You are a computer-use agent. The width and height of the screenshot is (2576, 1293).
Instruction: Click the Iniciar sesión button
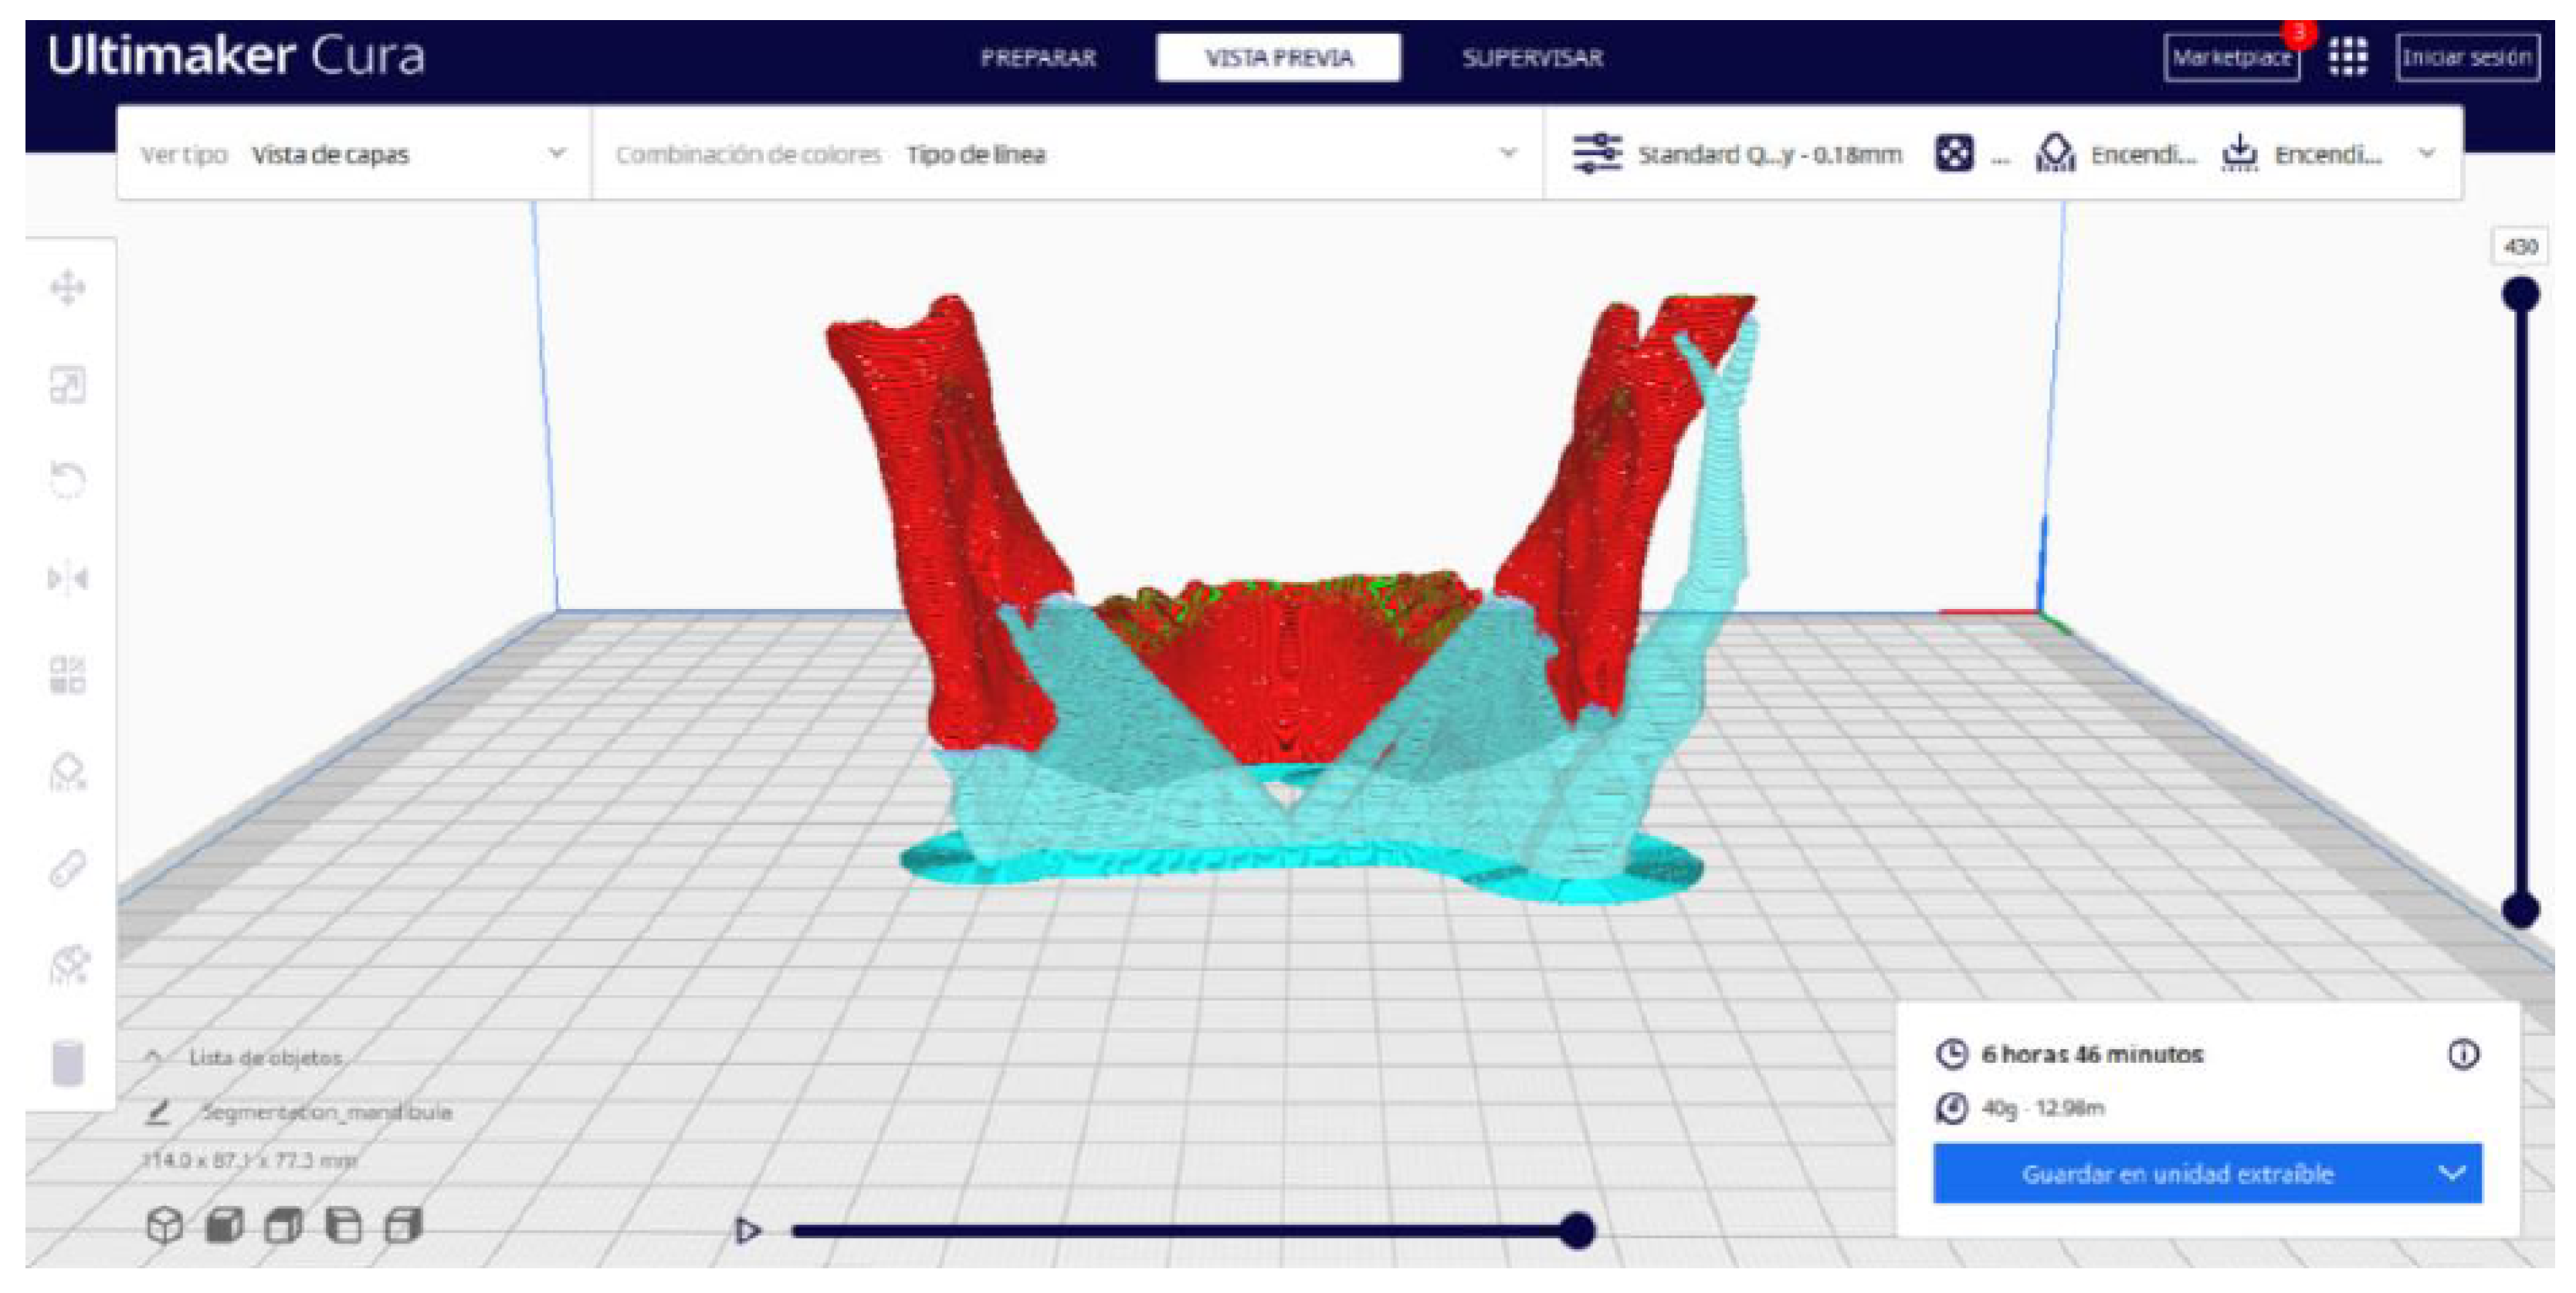[2467, 57]
